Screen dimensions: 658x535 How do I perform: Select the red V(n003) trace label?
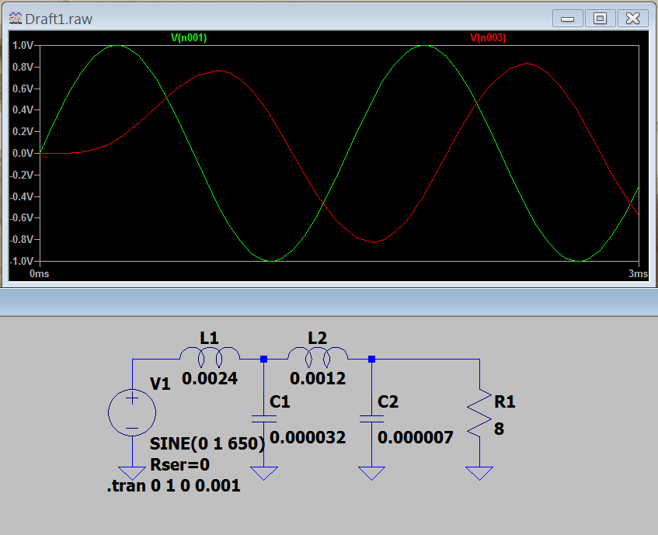[488, 38]
